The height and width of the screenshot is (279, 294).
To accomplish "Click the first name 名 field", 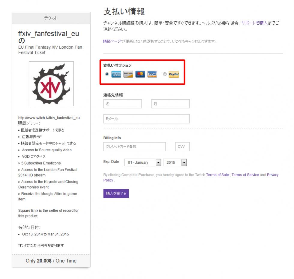I will coord(122,104).
